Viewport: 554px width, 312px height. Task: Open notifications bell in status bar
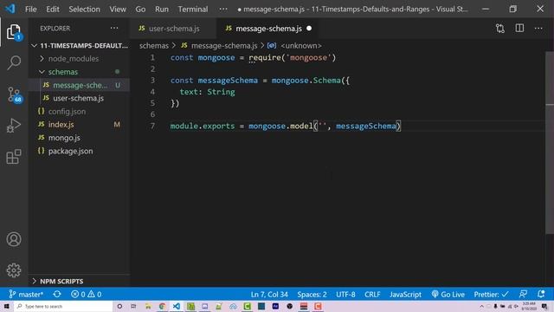point(540,294)
